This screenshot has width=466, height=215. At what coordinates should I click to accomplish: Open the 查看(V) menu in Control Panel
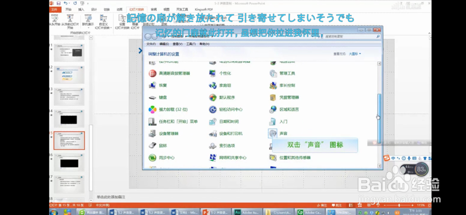point(178,44)
